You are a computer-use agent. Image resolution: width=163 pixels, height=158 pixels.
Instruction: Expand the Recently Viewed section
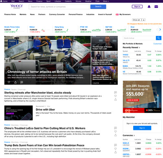(x=131, y=47)
